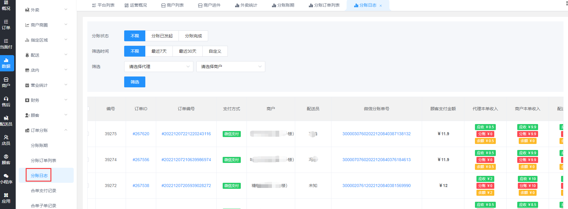Open the 顾客 icon in left rail
Screen dimensions: 568x209
tap(6, 157)
